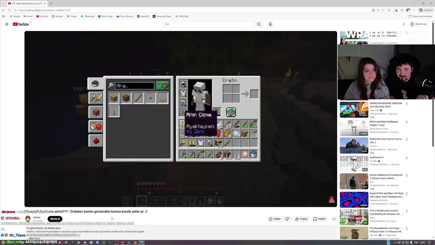Go to the YouTube home logo
Screen dimensions: 435x245
coord(21,24)
